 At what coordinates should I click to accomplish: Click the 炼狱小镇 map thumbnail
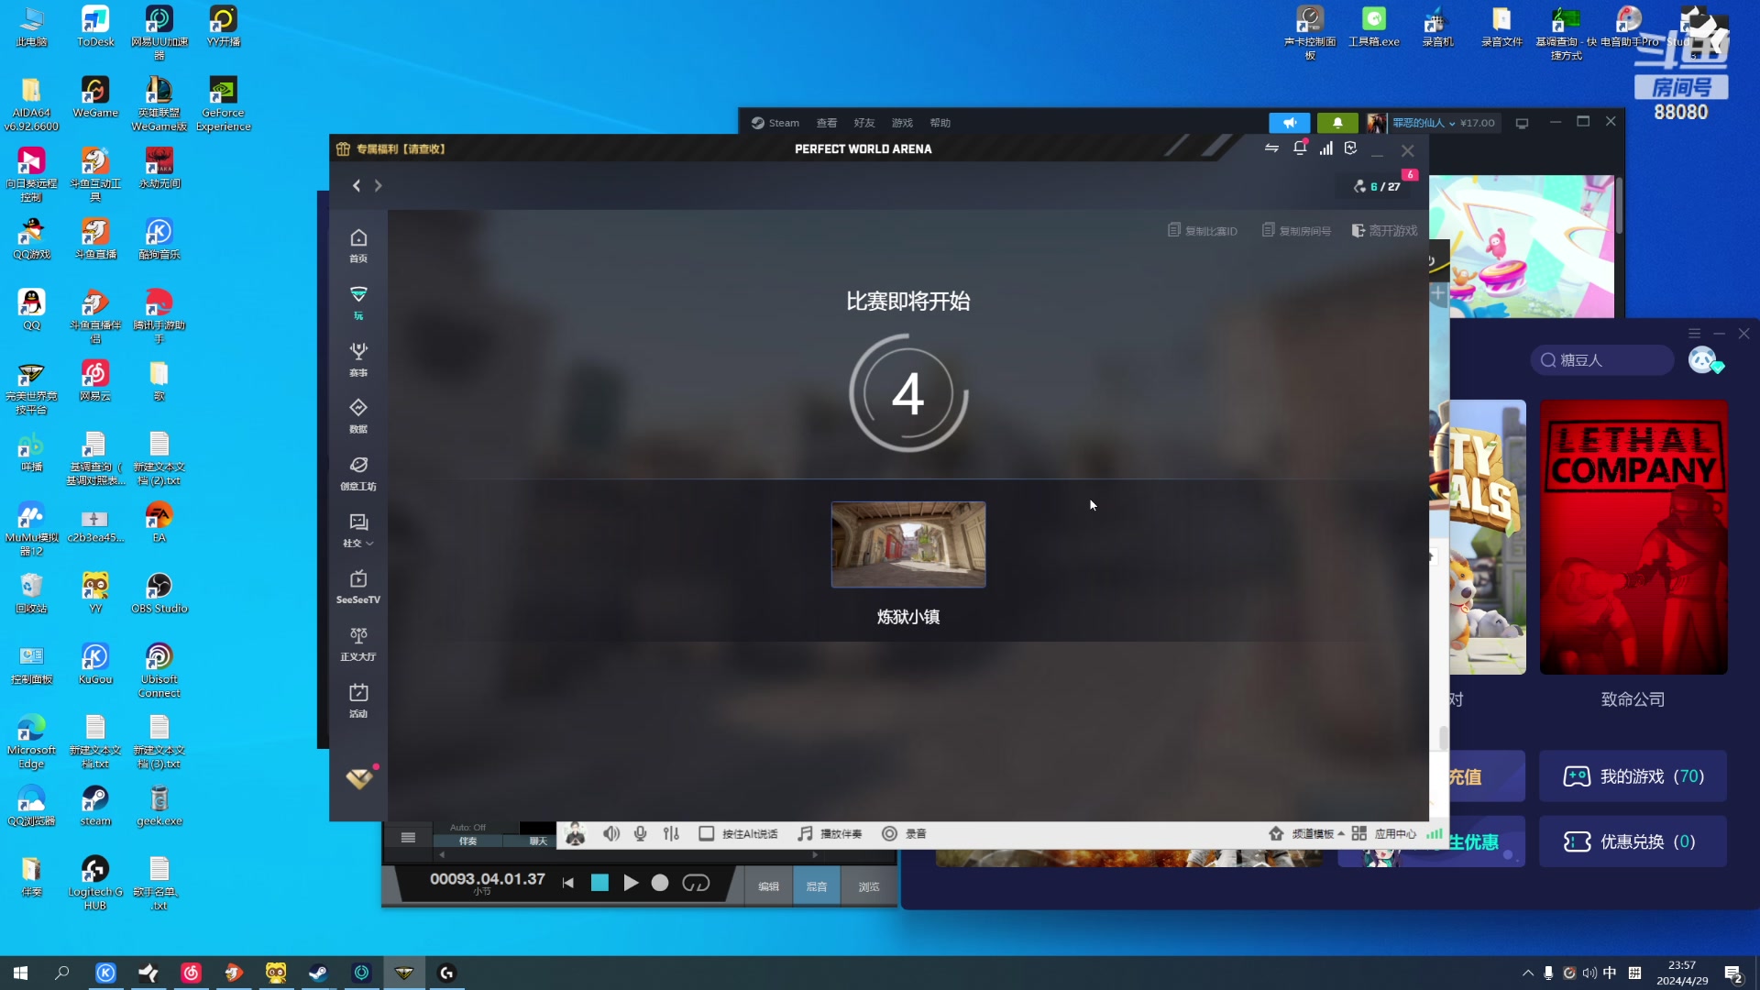click(908, 544)
